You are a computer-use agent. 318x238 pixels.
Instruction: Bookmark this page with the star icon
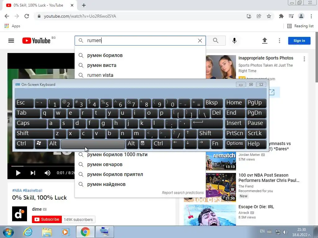coord(269,16)
